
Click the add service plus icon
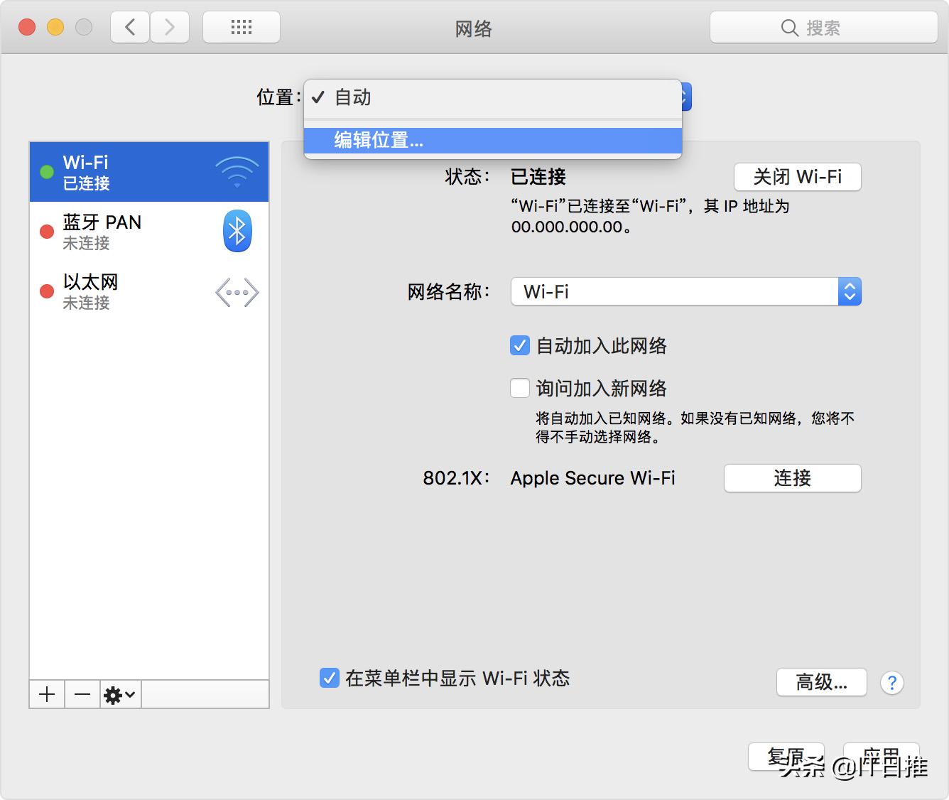pyautogui.click(x=46, y=694)
